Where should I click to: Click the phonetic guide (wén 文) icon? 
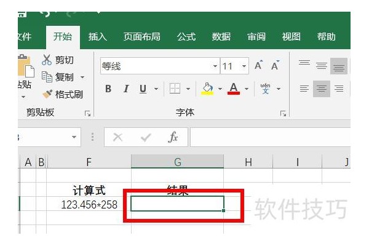click(265, 89)
